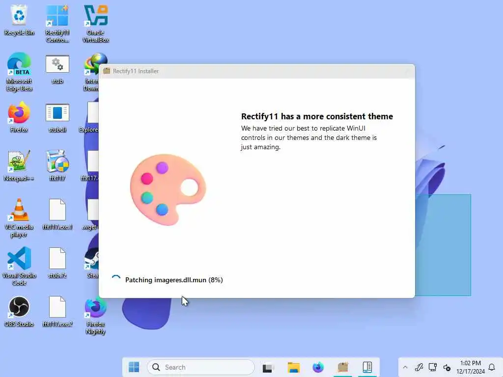Launch Firefox from the desktop
The height and width of the screenshot is (377, 503).
click(19, 117)
